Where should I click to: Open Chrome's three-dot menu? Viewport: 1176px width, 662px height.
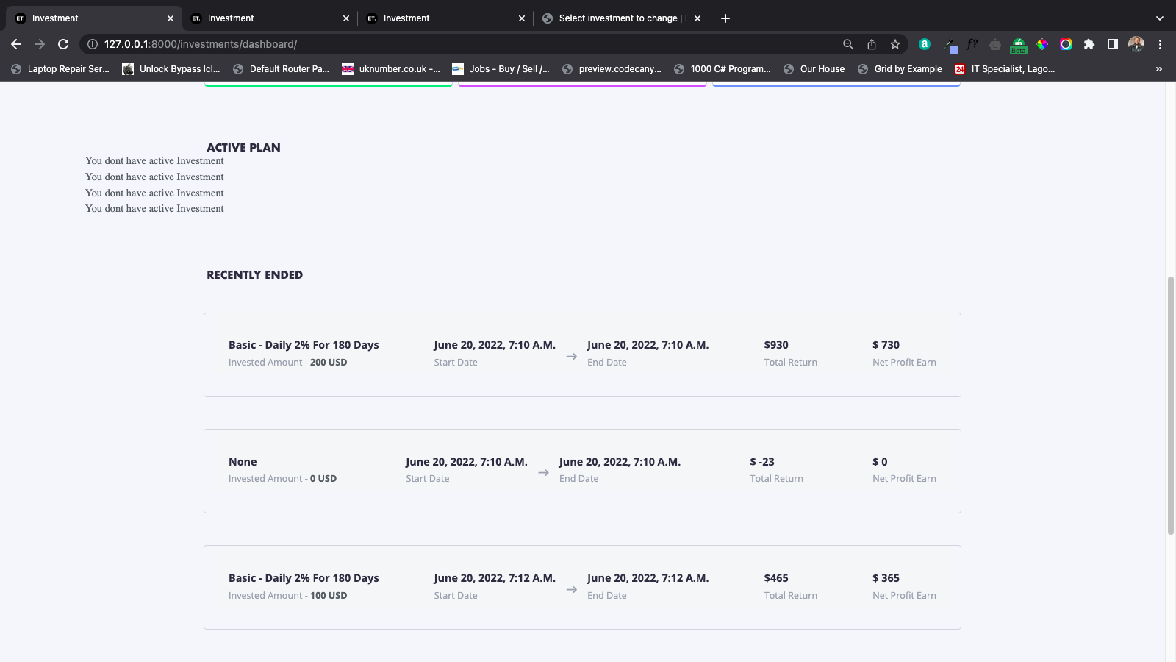pyautogui.click(x=1160, y=44)
